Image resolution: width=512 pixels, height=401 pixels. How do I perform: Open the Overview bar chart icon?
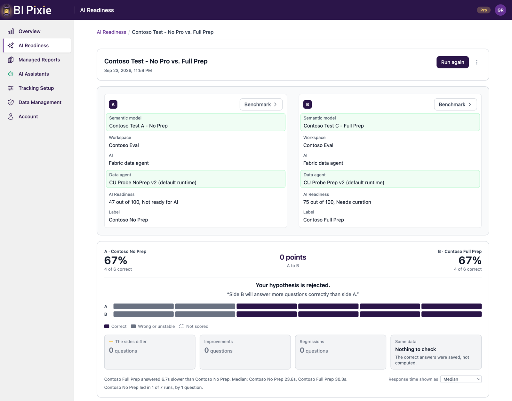tap(11, 31)
